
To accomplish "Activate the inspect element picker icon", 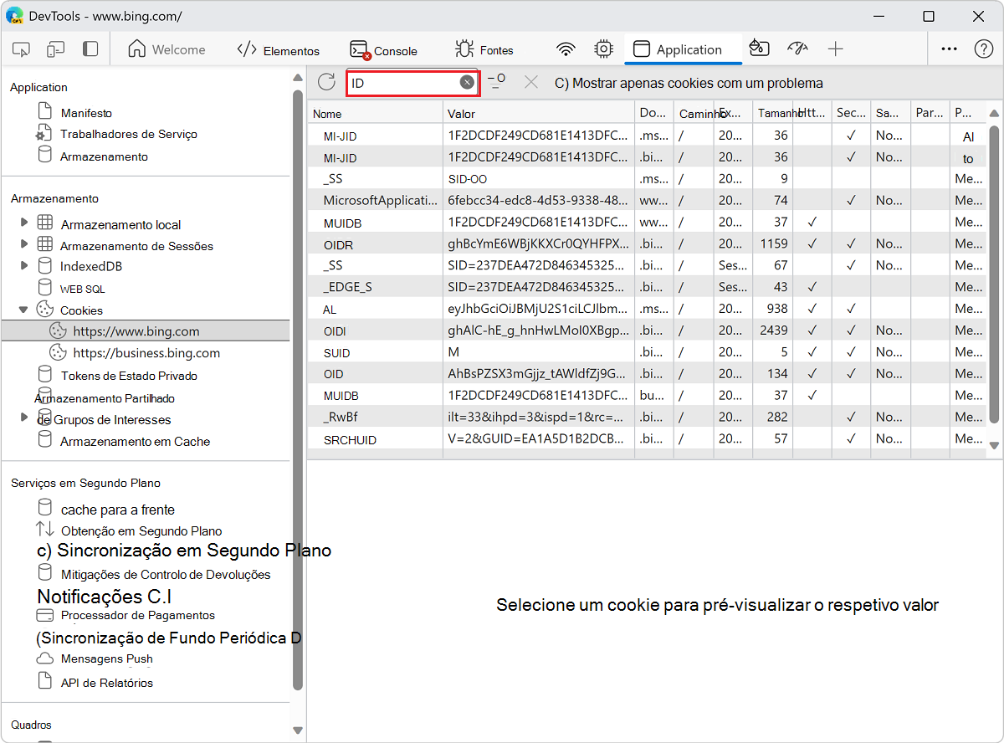I will tap(21, 49).
